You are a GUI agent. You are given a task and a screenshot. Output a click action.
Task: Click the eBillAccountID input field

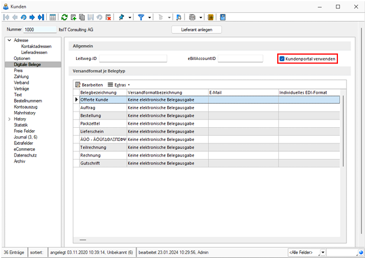coord(241,59)
